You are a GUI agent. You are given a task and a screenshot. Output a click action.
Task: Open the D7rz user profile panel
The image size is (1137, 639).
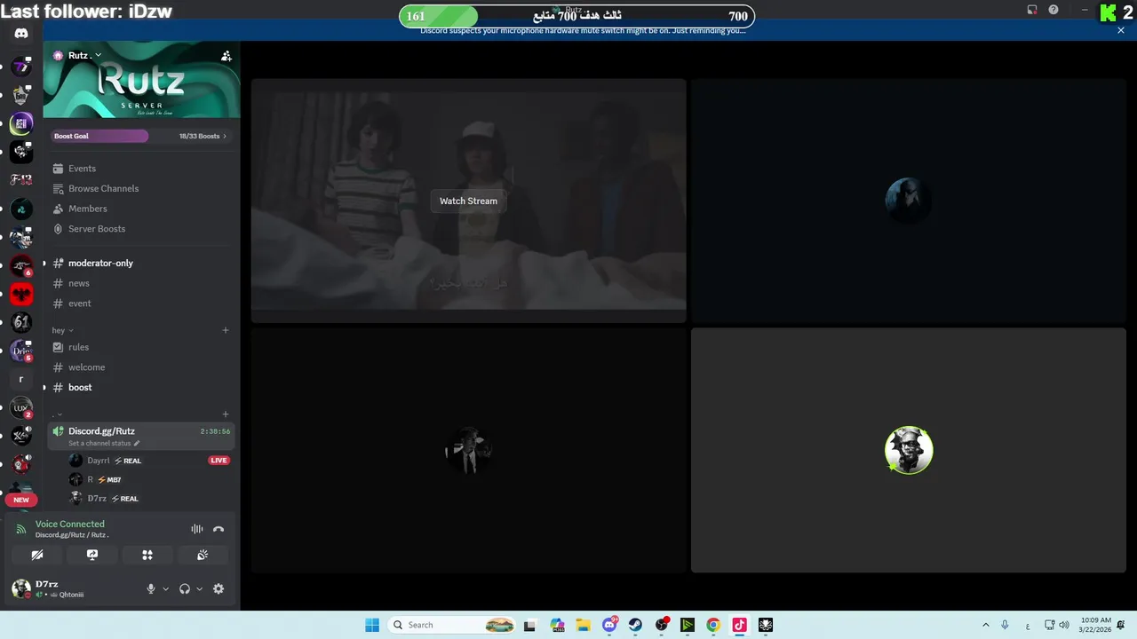(49, 588)
